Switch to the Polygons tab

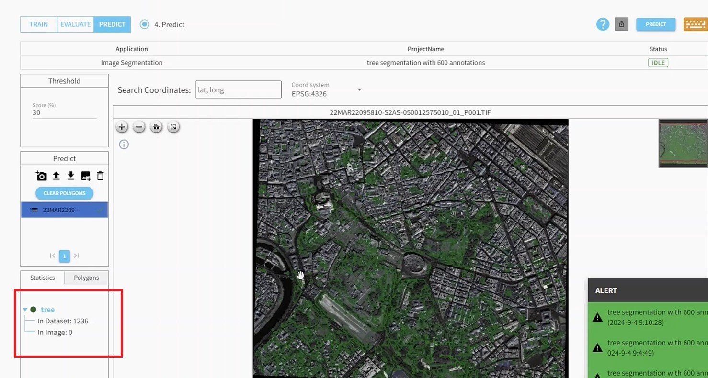(86, 278)
